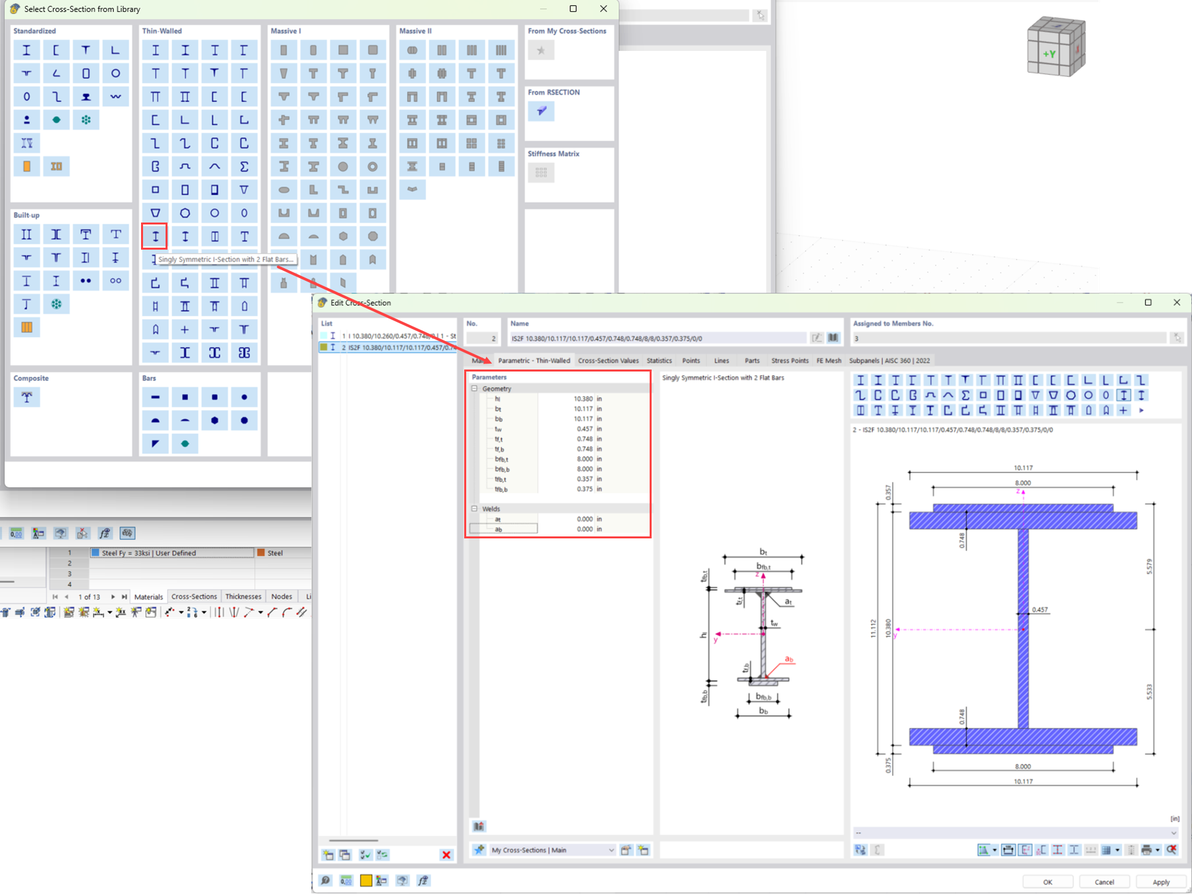This screenshot has height=894, width=1192.
Task: Select the Sigma section in Thin-Walled group
Action: (x=244, y=166)
